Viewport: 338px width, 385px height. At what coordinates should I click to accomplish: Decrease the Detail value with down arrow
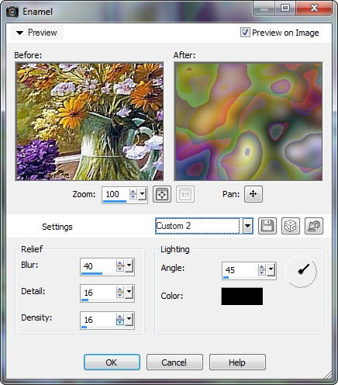119,296
